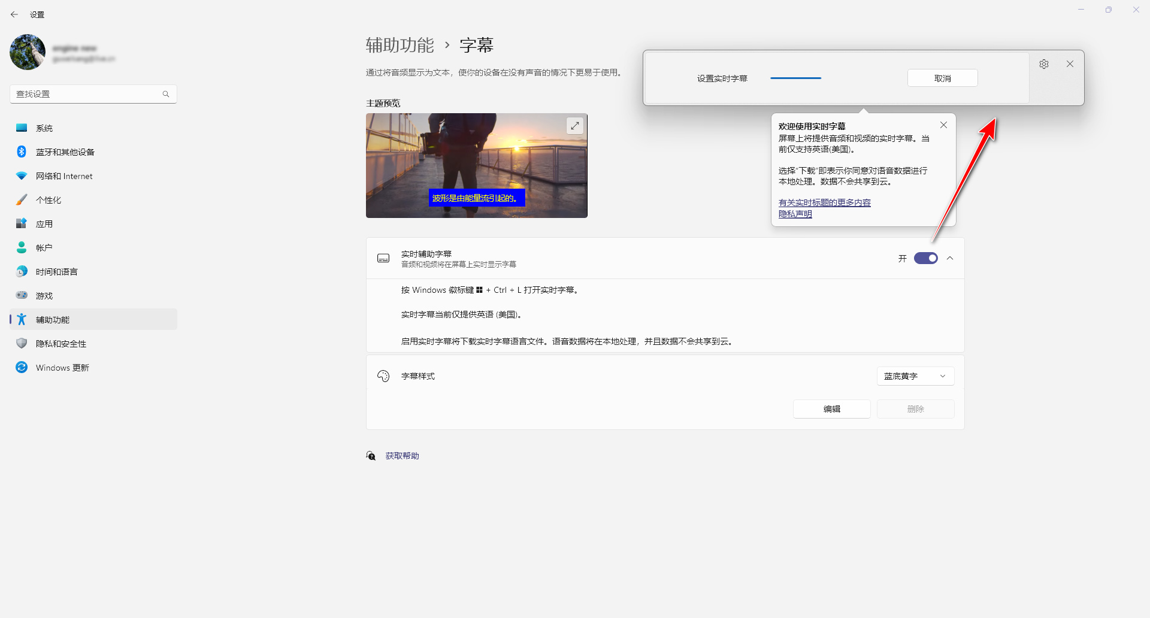Viewport: 1150px width, 618px height.
Task: Expand the theme preview image
Action: pyautogui.click(x=574, y=126)
